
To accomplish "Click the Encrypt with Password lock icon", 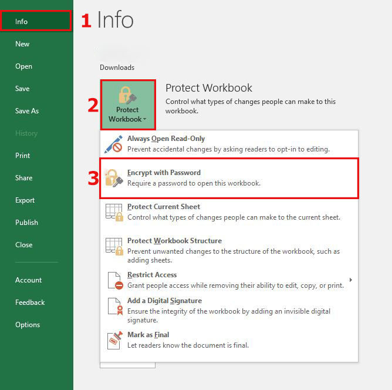I will pyautogui.click(x=113, y=179).
